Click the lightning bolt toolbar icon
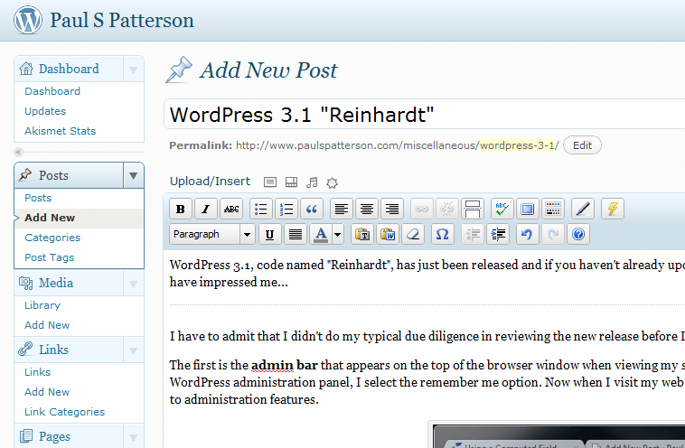 [612, 210]
